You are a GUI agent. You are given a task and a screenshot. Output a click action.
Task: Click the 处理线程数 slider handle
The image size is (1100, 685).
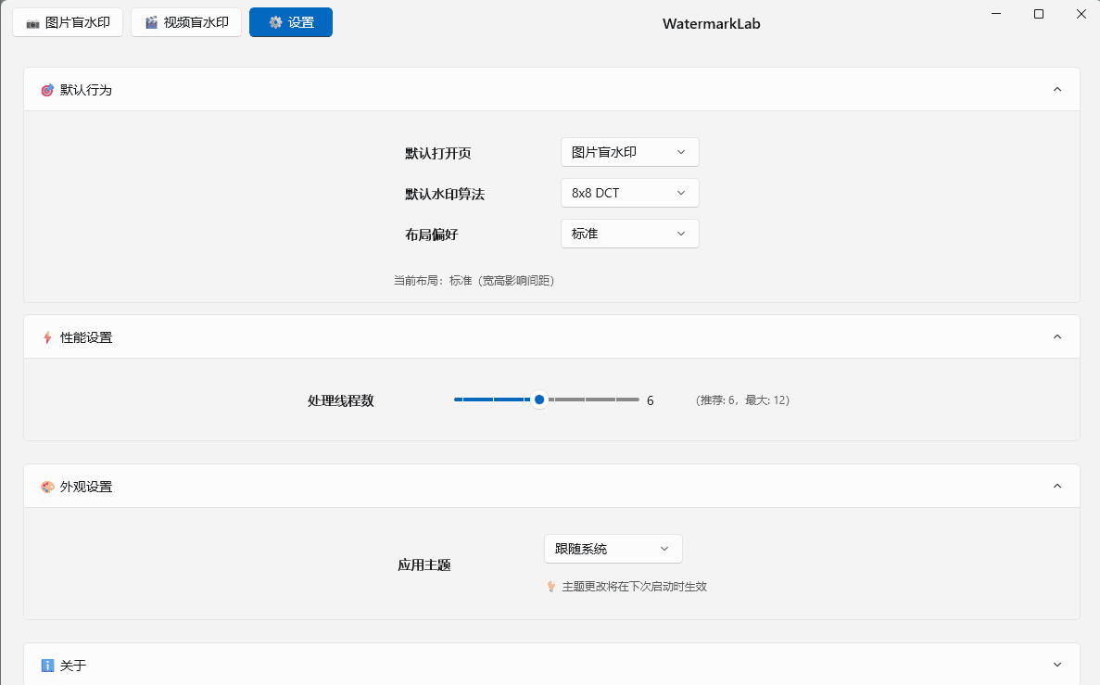click(x=538, y=400)
